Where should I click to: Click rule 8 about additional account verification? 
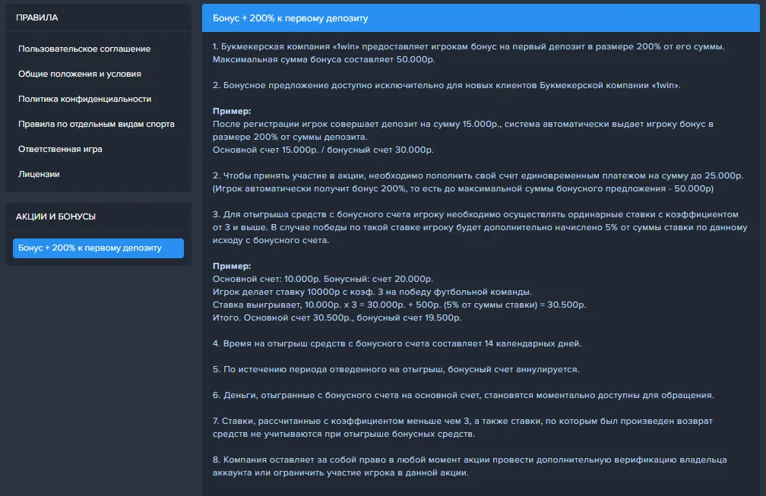[x=470, y=466]
